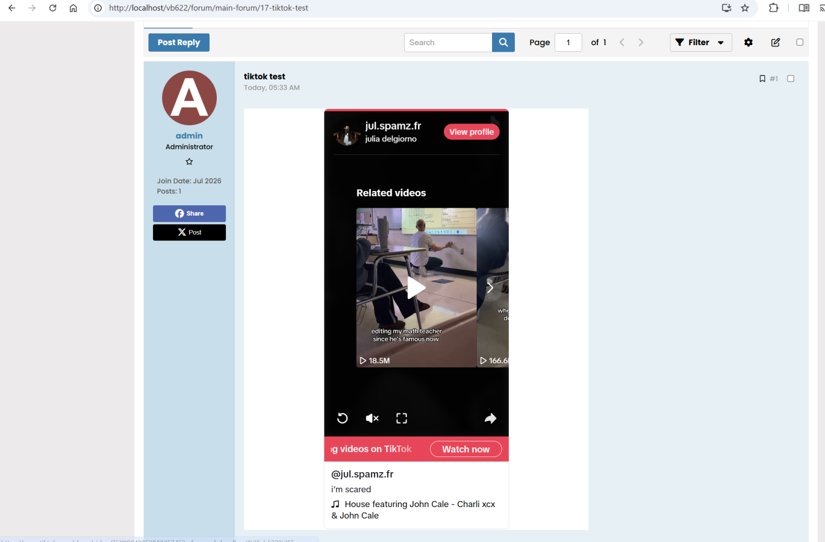Click the Watch now button
Screen dimensions: 825x542
click(x=466, y=449)
